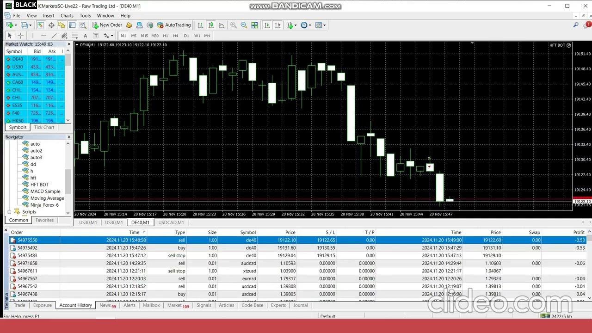Screen dimensions: 592x333
Task: Expand the New Chart dropdown arrow
Action: point(15,25)
